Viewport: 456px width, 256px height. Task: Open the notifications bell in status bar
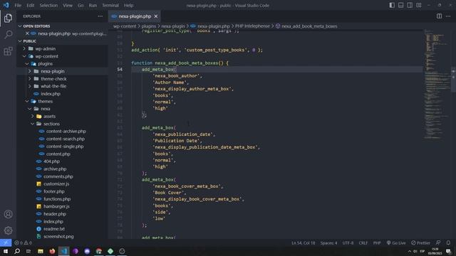(448, 242)
